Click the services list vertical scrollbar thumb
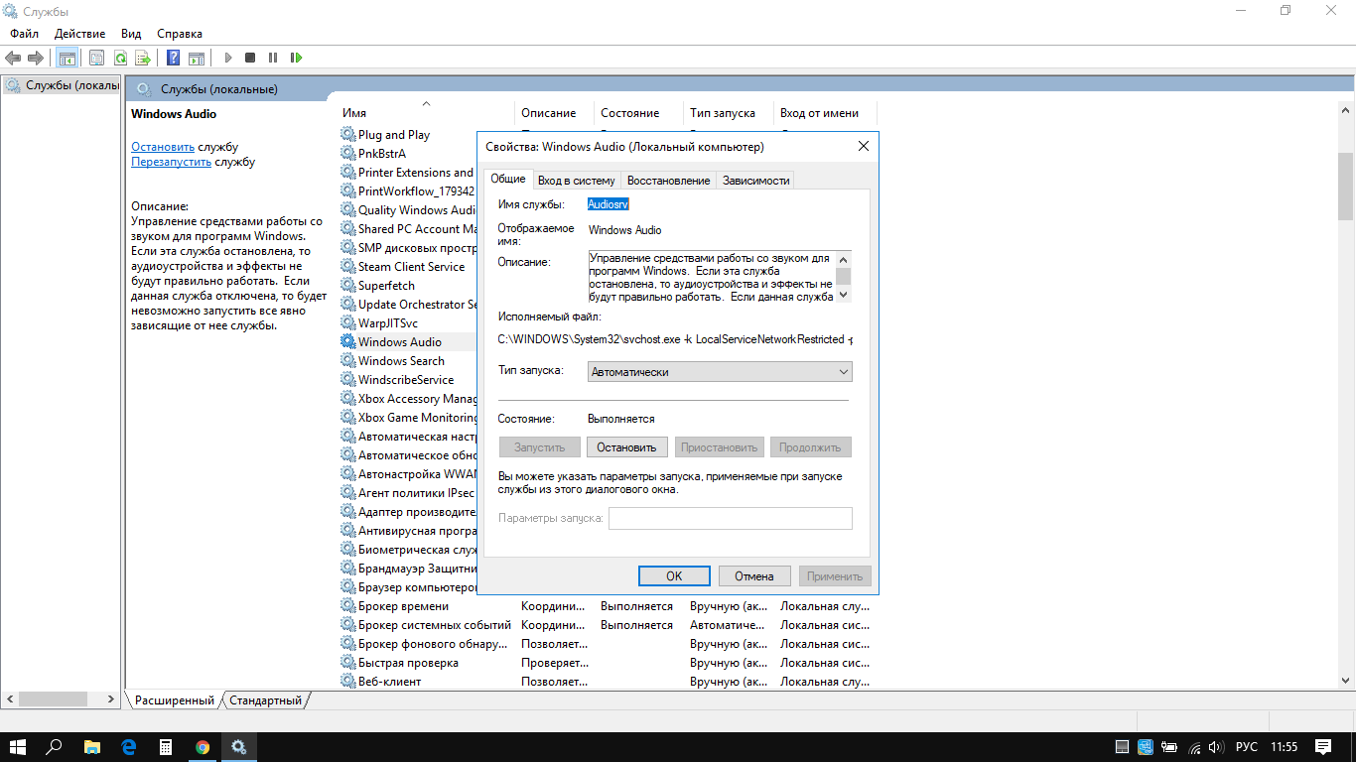The image size is (1356, 762). [1346, 186]
